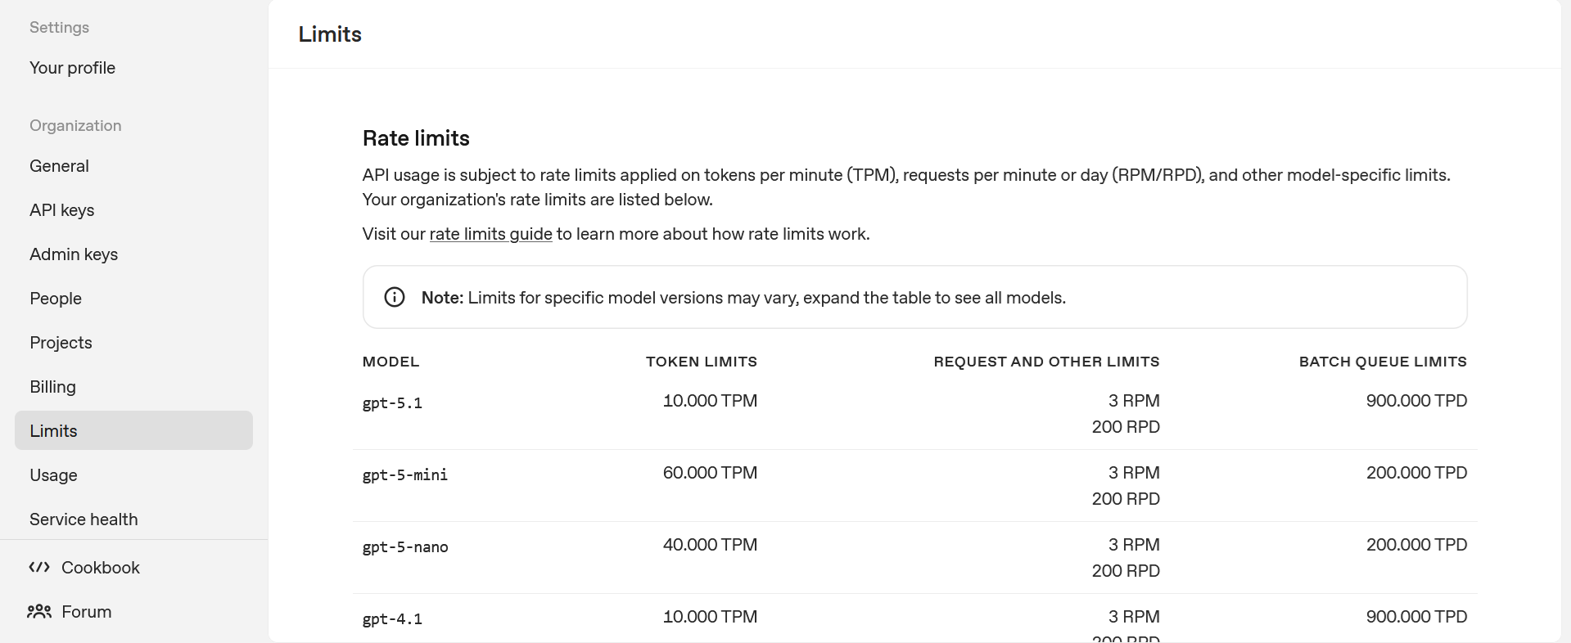Select the Limits sidebar item

pyautogui.click(x=133, y=430)
